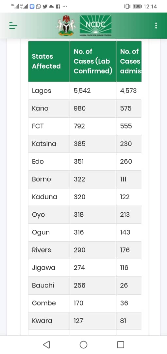Tap the Twitter notification icon in status bar
167x354 pixels.
[x=45, y=7]
